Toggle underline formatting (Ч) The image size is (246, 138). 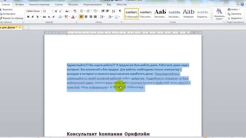[x=37, y=17]
